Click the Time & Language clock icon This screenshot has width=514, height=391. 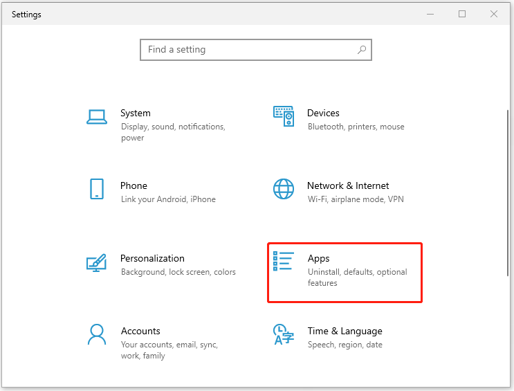282,334
